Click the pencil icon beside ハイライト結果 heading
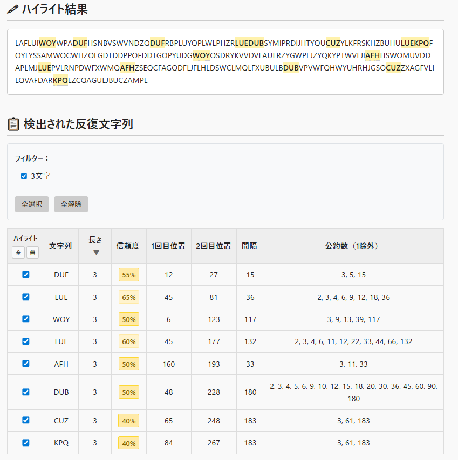 12,9
